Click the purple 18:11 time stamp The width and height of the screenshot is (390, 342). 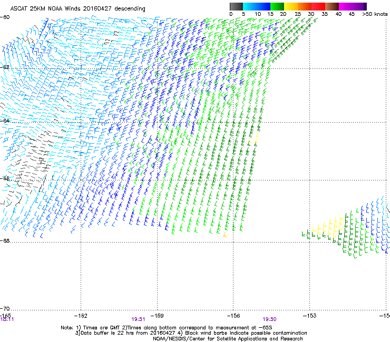(x=7, y=319)
